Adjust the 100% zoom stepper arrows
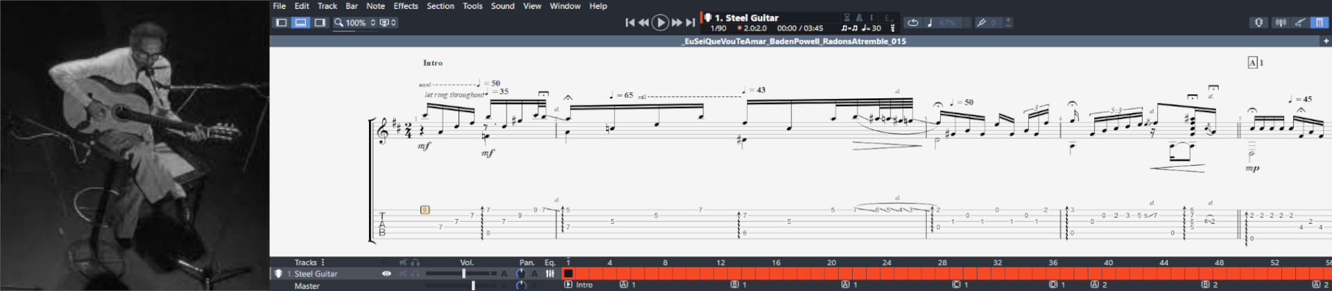Viewport: 1332px width, 291px height. click(373, 22)
